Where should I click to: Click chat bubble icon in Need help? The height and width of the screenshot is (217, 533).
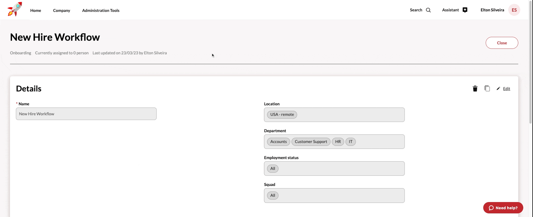[491, 208]
